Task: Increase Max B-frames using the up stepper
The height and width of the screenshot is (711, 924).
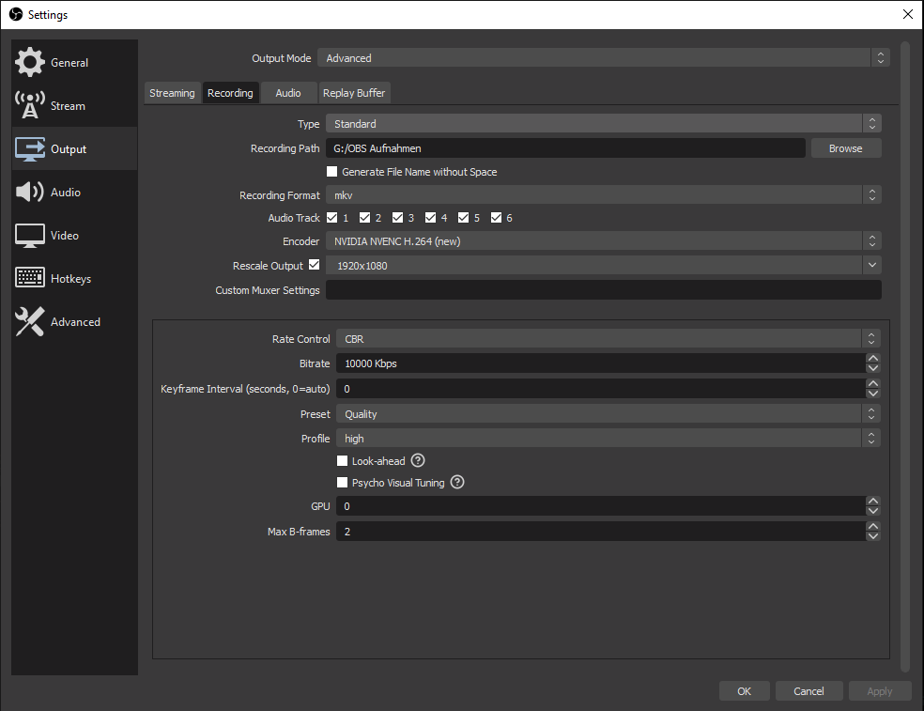Action: click(x=872, y=526)
